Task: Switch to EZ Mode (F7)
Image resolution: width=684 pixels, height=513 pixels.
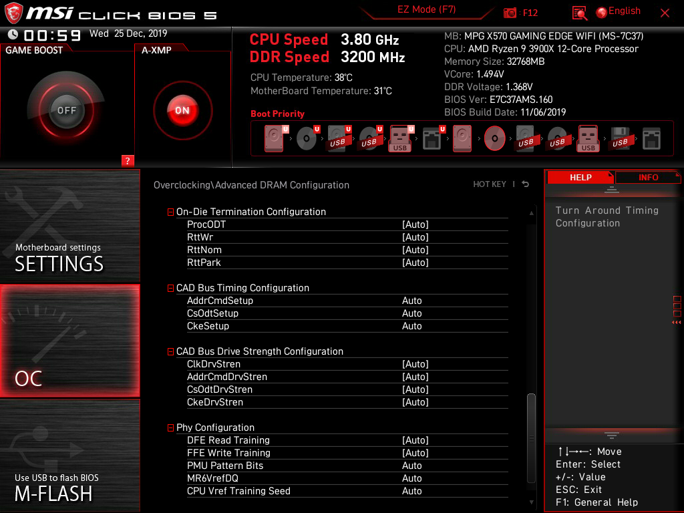Action: click(x=427, y=9)
